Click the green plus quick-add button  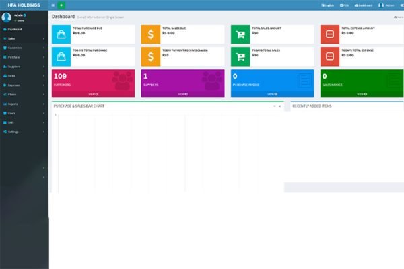tap(61, 5)
